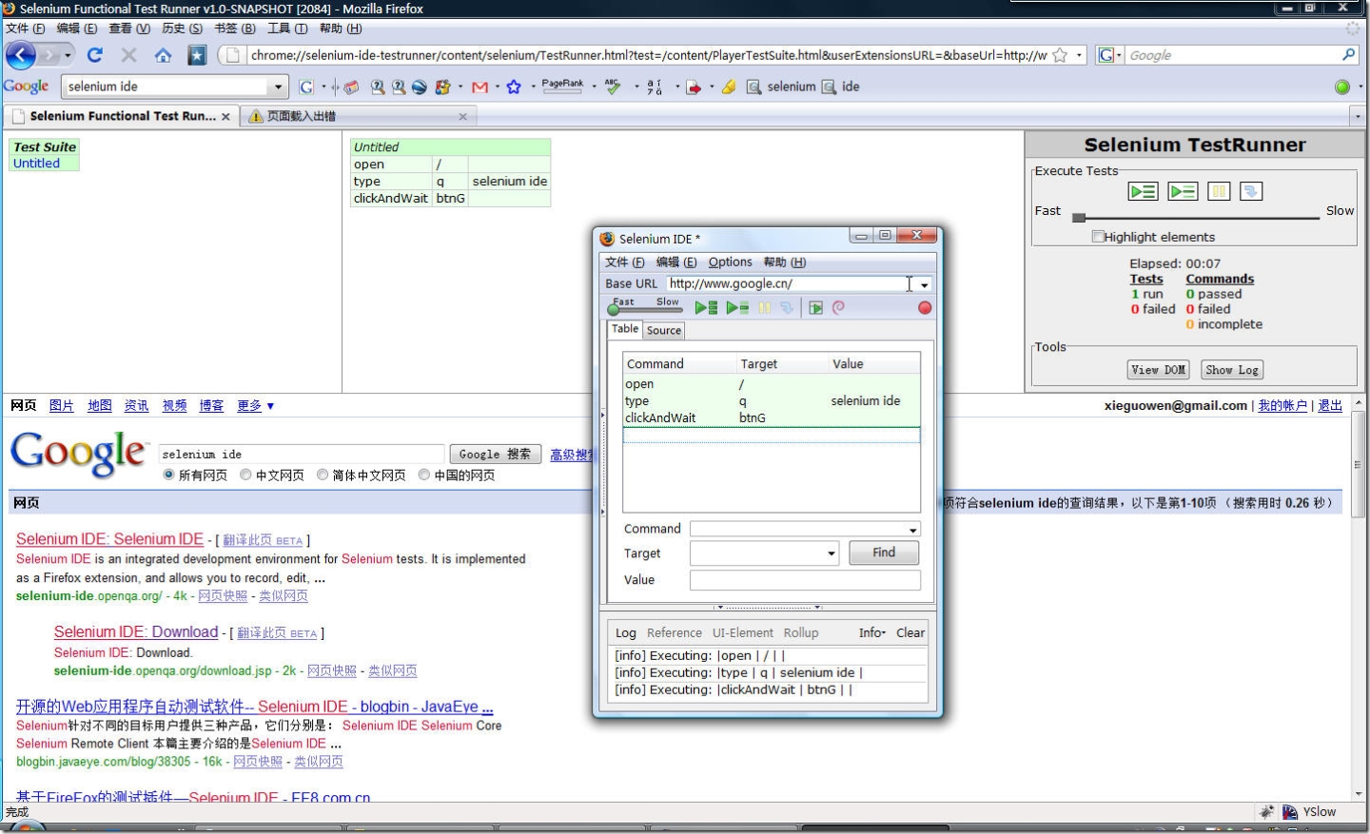Click the step icon in TestRunner panel
Screen dimensions: 1370x834
[x=1251, y=191]
